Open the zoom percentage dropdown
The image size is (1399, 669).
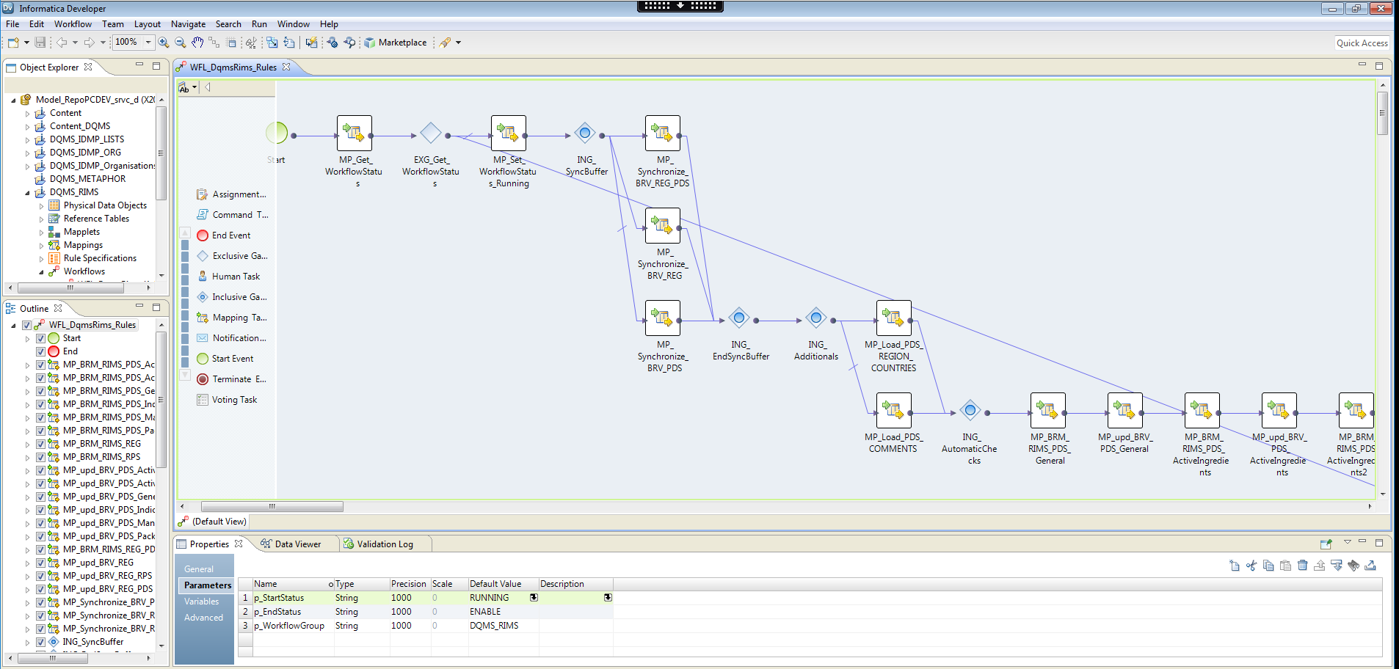(148, 43)
